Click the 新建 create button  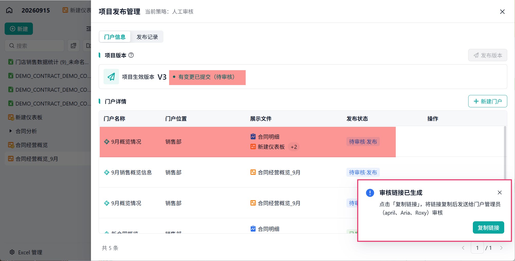[19, 29]
